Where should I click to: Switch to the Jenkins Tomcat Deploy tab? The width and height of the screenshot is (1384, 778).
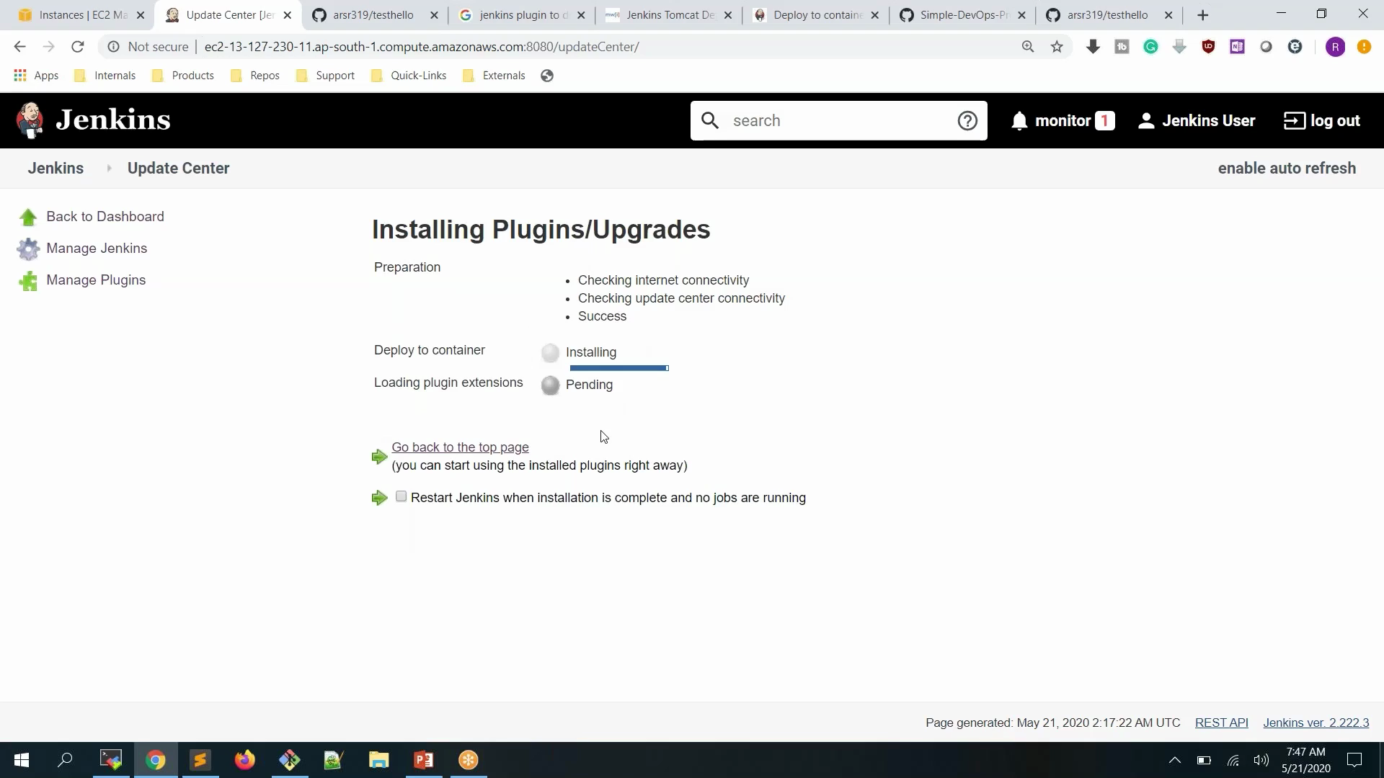click(669, 15)
